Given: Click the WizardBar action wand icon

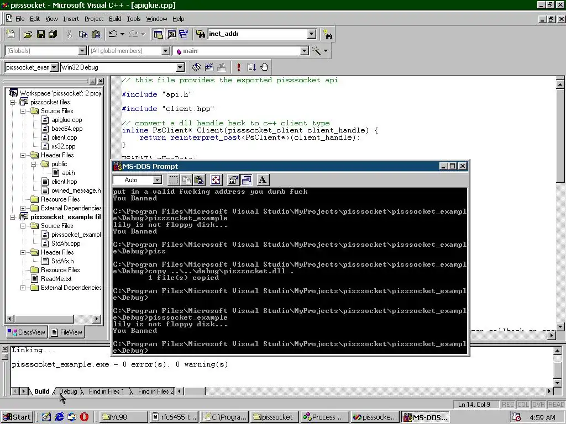Looking at the screenshot, I should (316, 51).
